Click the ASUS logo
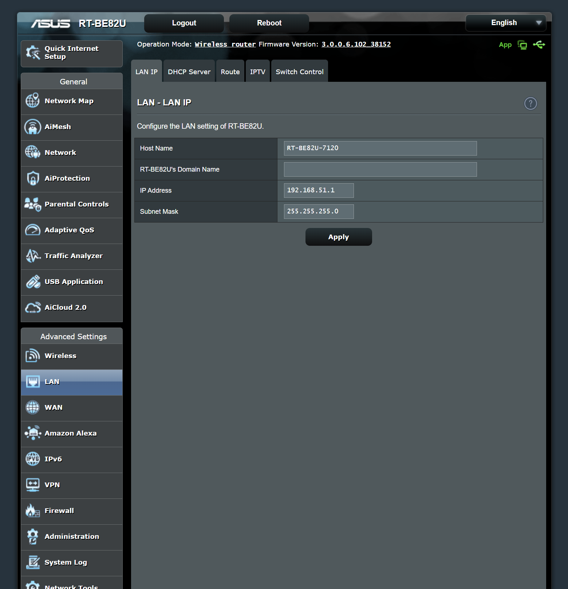 coord(51,24)
